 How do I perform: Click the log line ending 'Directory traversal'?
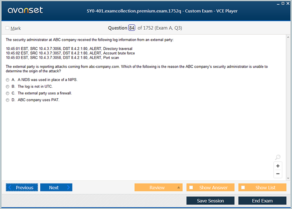click(69, 49)
